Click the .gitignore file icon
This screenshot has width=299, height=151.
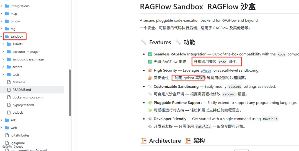coord(7,143)
